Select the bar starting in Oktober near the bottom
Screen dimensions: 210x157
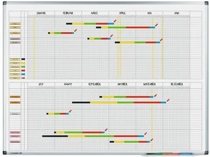130,142
